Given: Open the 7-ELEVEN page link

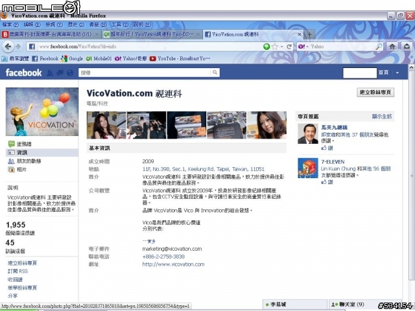Looking at the screenshot, I should (x=333, y=162).
